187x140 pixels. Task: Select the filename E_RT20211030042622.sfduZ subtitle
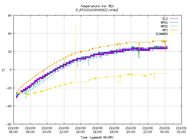pyautogui.click(x=97, y=10)
